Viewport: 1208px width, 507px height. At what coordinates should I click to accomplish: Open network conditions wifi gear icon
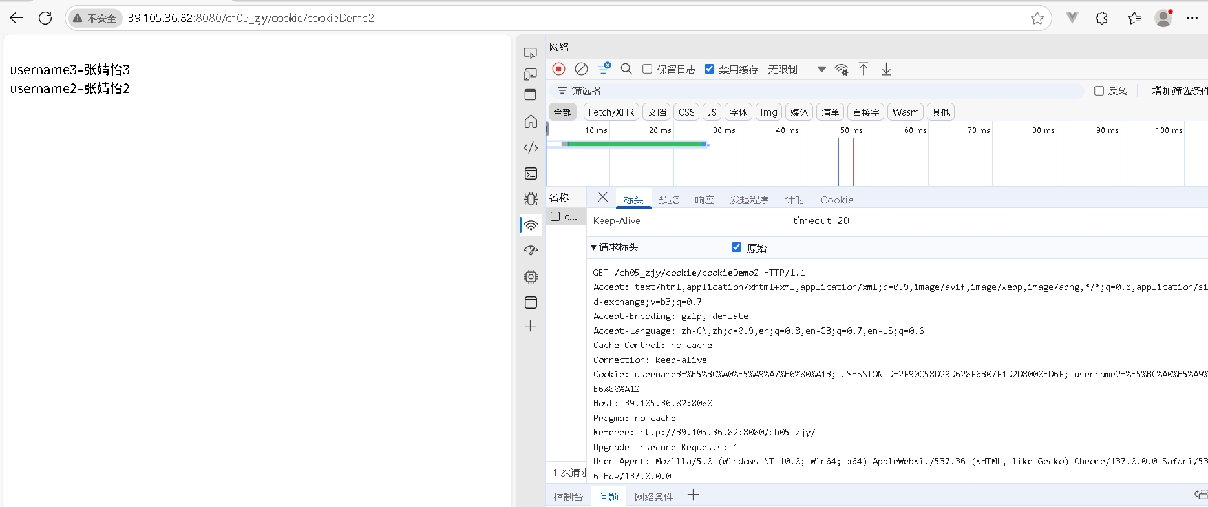(842, 69)
